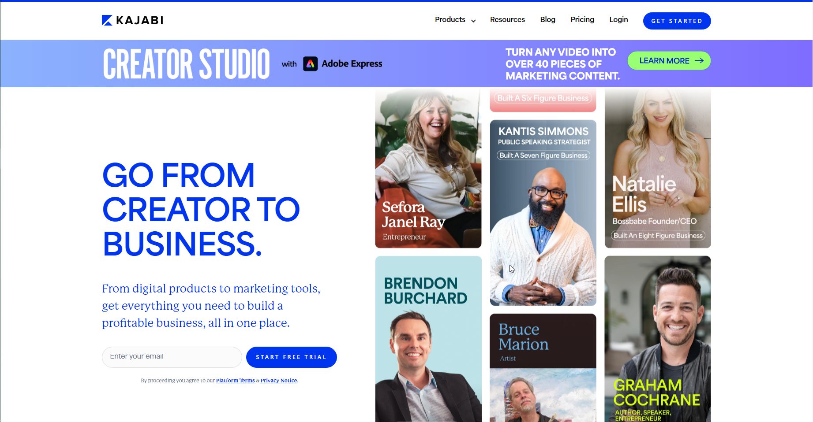The width and height of the screenshot is (813, 422).
Task: Select the Natalie Ellis card
Action: click(x=657, y=168)
